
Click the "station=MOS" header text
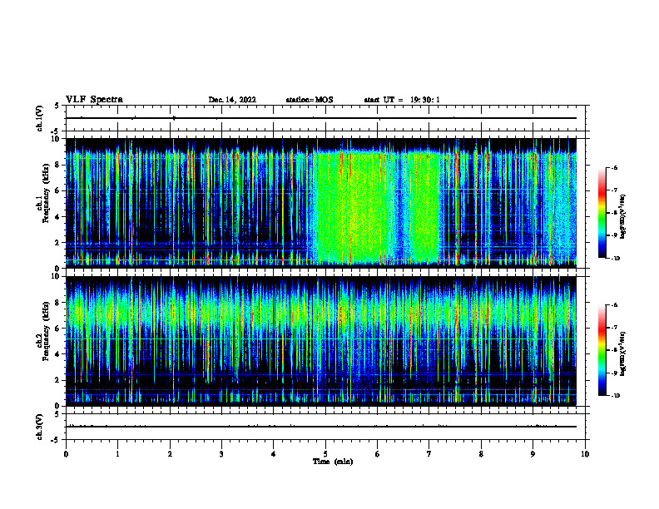[x=310, y=100]
